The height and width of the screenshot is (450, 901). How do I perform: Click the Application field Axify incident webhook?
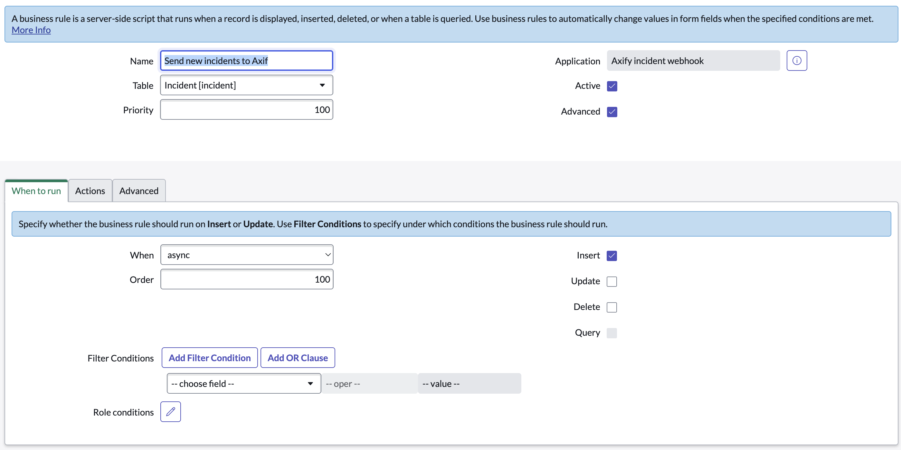pos(693,61)
